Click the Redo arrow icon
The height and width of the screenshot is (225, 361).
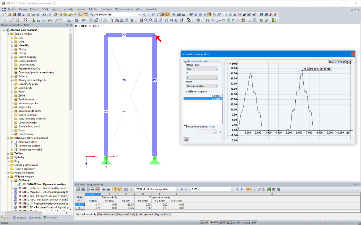tap(49, 15)
